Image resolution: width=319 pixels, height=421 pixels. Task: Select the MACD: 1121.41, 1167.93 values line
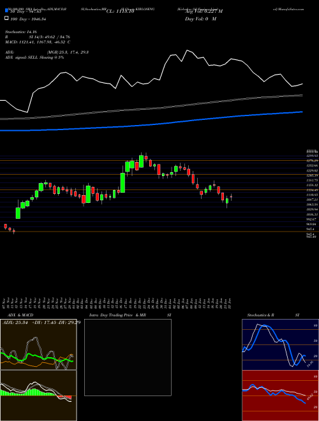38,42
